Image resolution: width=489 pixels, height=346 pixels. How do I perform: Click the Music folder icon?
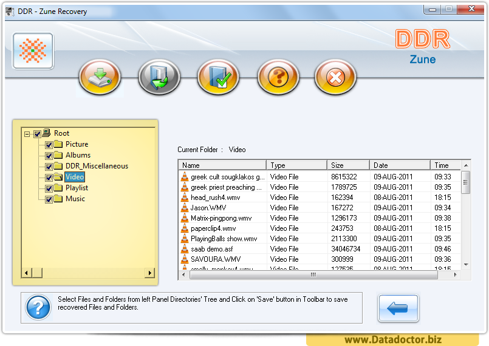coord(58,199)
